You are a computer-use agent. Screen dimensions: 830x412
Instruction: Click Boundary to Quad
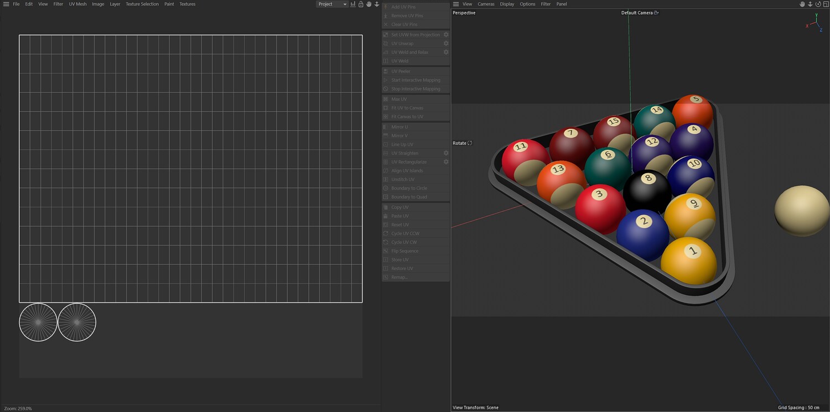(x=416, y=197)
